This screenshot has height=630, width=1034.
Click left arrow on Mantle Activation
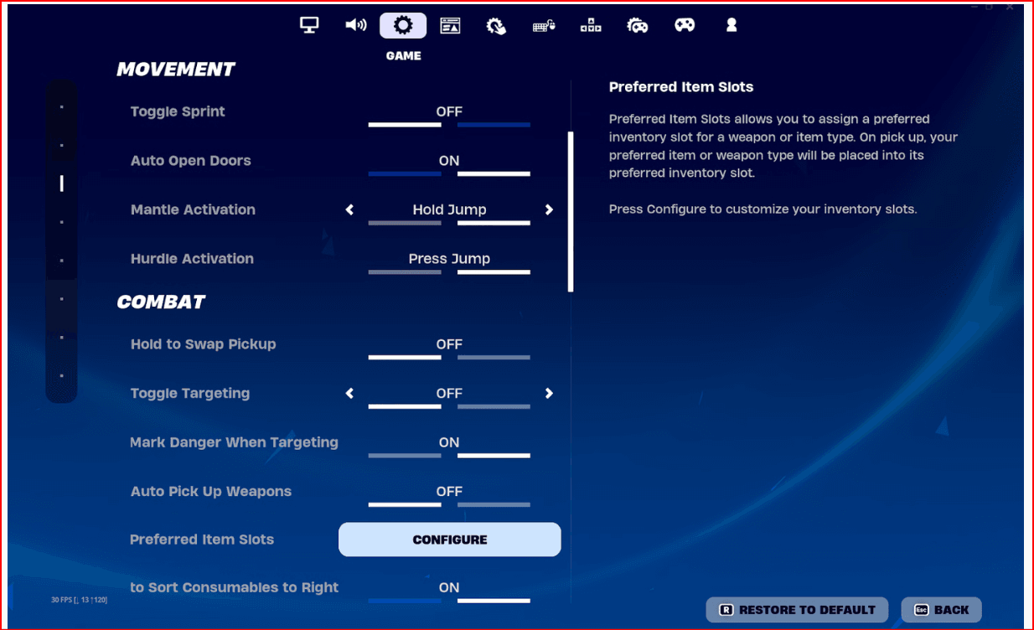(350, 210)
